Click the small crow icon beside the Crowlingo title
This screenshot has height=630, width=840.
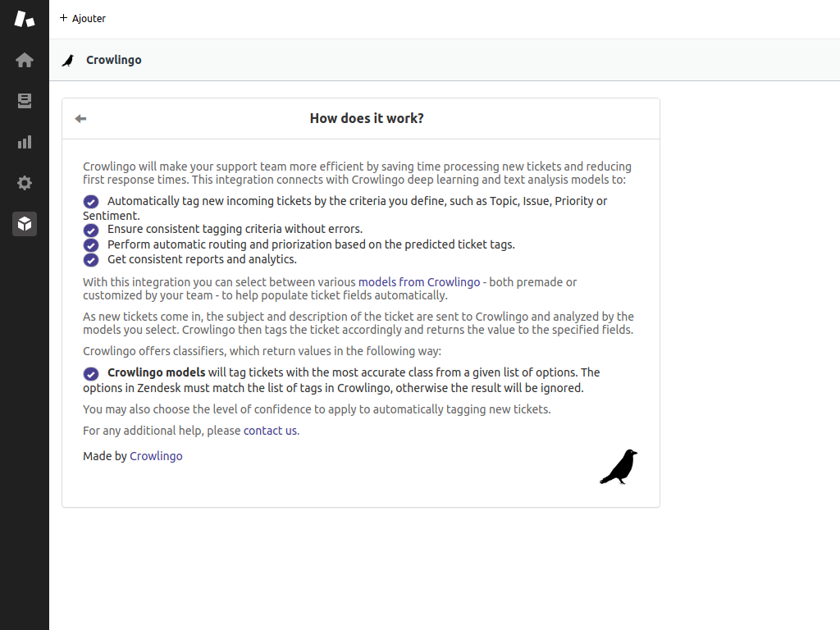pyautogui.click(x=68, y=60)
